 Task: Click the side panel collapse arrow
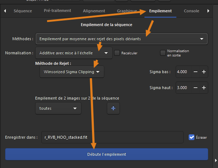point(216,160)
